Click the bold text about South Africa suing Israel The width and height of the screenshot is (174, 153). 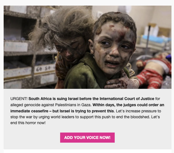point(91,99)
